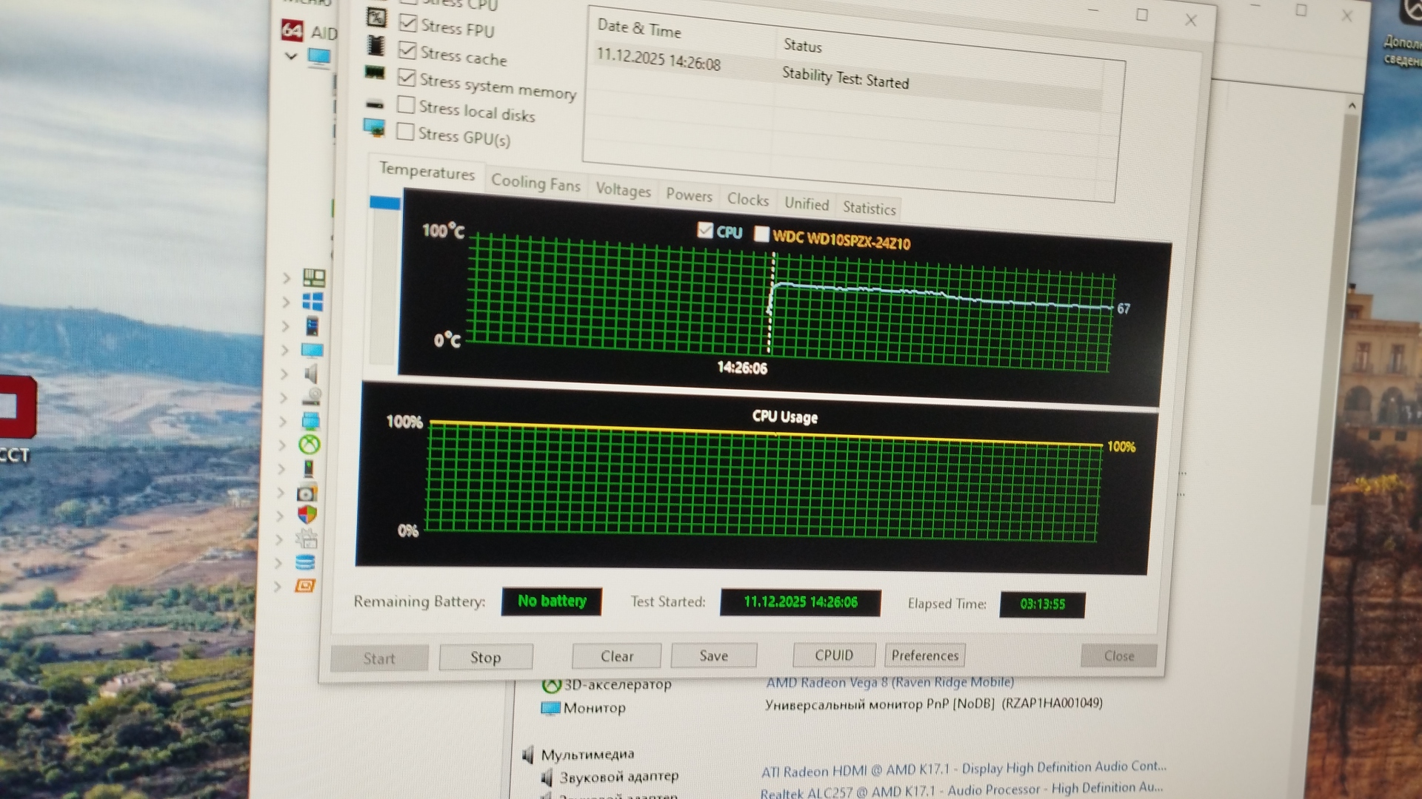
Task: Switch to the Cooling Fans tab
Action: click(535, 183)
